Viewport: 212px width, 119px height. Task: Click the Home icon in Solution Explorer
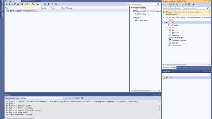tap(171, 4)
